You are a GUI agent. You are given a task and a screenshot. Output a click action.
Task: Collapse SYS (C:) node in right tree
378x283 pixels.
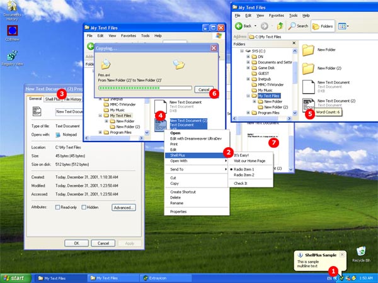point(242,51)
